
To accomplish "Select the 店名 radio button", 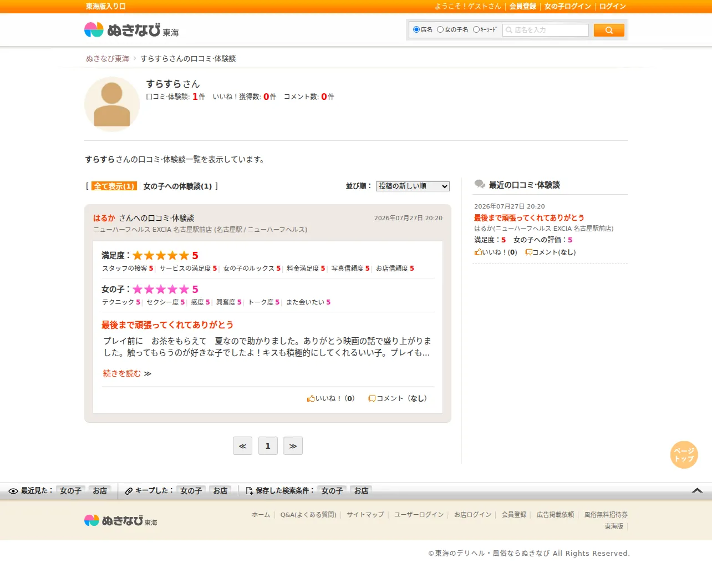I will (x=416, y=29).
